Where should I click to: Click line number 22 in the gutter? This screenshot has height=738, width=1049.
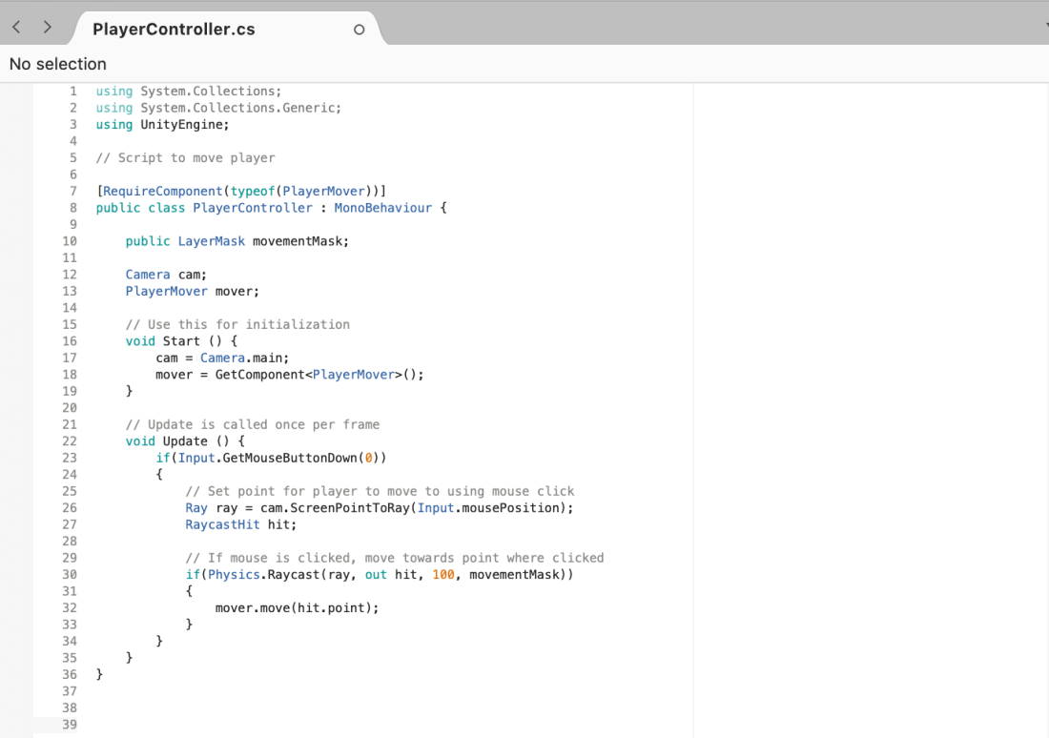(x=70, y=441)
